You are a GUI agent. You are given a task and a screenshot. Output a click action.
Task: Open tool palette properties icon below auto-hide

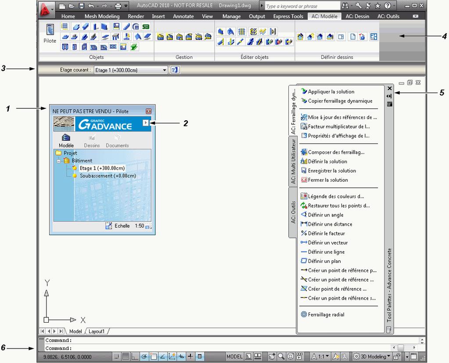coord(389,104)
